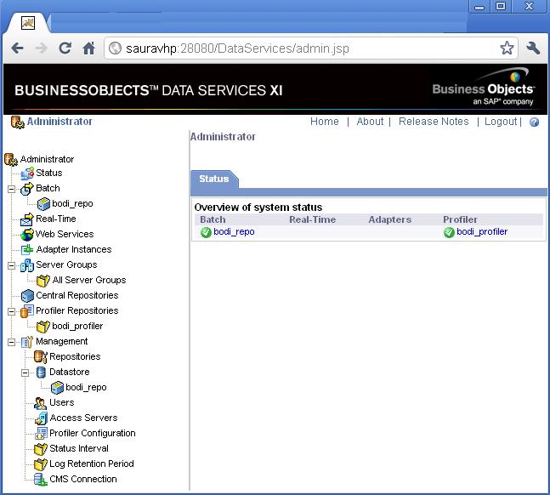Click the bodi_profiler folder icon in tree
The image size is (550, 495).
[x=43, y=326]
